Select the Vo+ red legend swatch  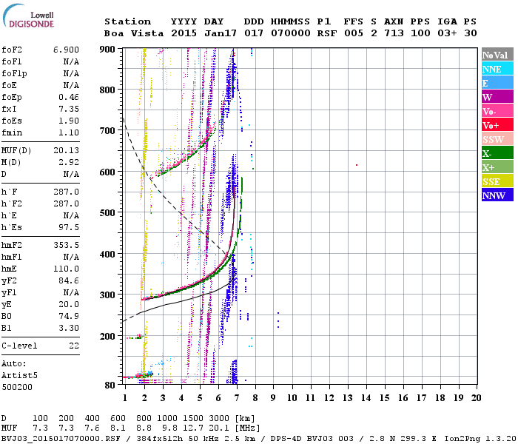pos(497,125)
